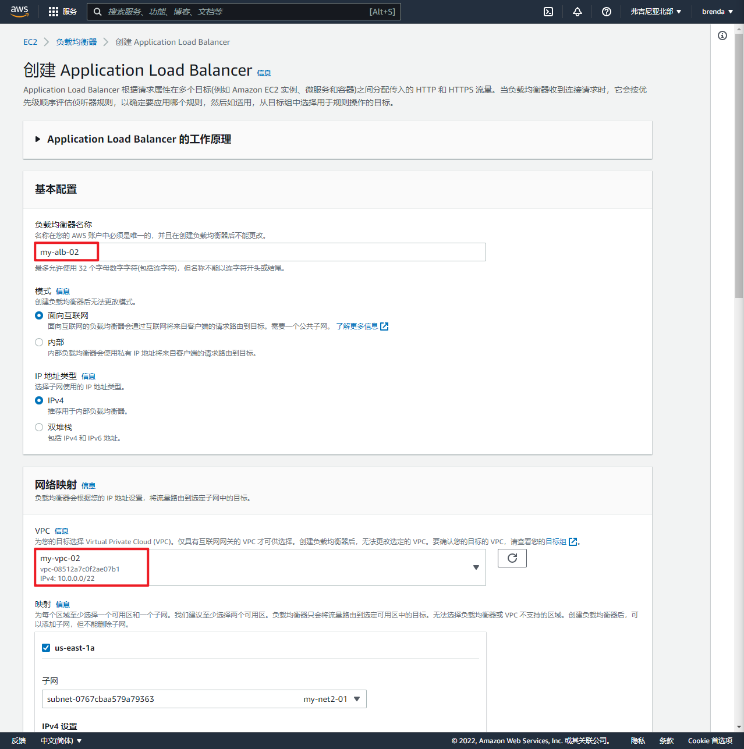The height and width of the screenshot is (749, 744).
Task: Open the VPC dropdown showing my-vpc-02
Action: (260, 567)
